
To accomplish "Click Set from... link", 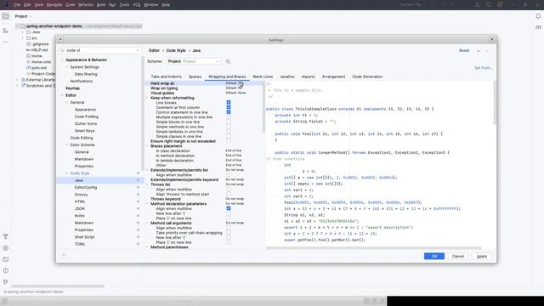I will click(484, 68).
